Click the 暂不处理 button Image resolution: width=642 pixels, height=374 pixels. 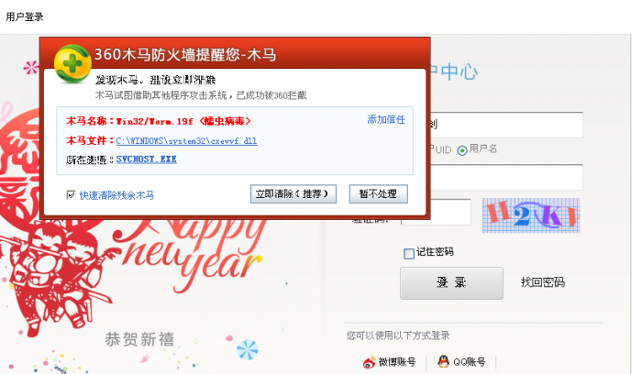[x=378, y=194]
